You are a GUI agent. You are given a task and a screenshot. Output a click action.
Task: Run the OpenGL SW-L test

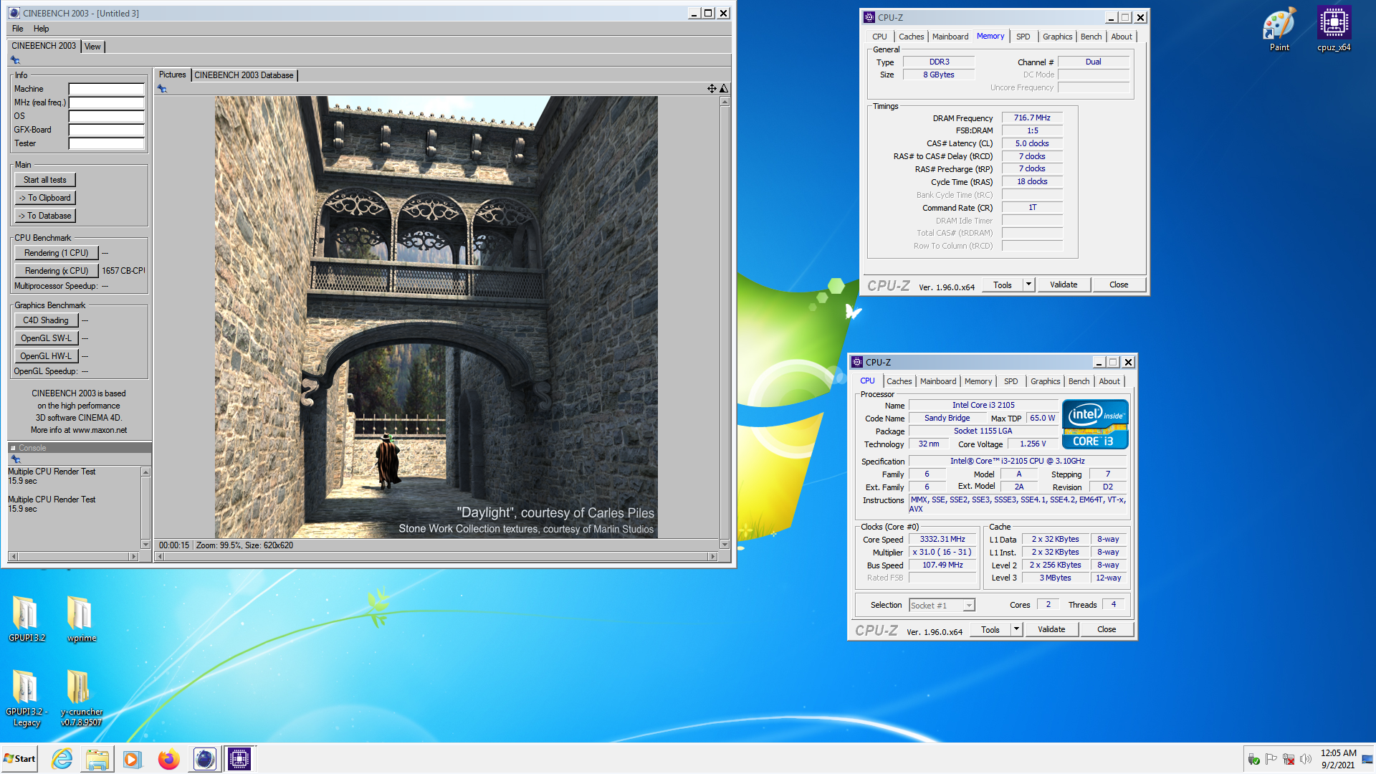pos(46,338)
